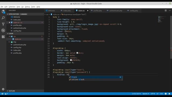The height and width of the screenshot is (97, 172).
Task: Open index.php in LOGIN folder tree
Action: click(25, 50)
